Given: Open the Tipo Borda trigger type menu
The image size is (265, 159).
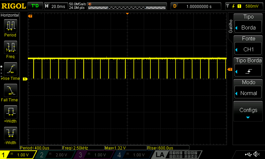Looking at the screenshot, I should (248, 24).
